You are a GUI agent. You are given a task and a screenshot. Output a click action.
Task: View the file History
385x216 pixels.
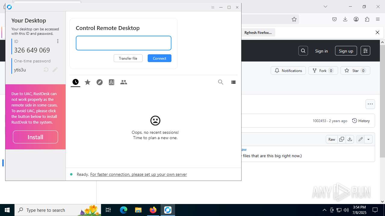pyautogui.click(x=361, y=121)
